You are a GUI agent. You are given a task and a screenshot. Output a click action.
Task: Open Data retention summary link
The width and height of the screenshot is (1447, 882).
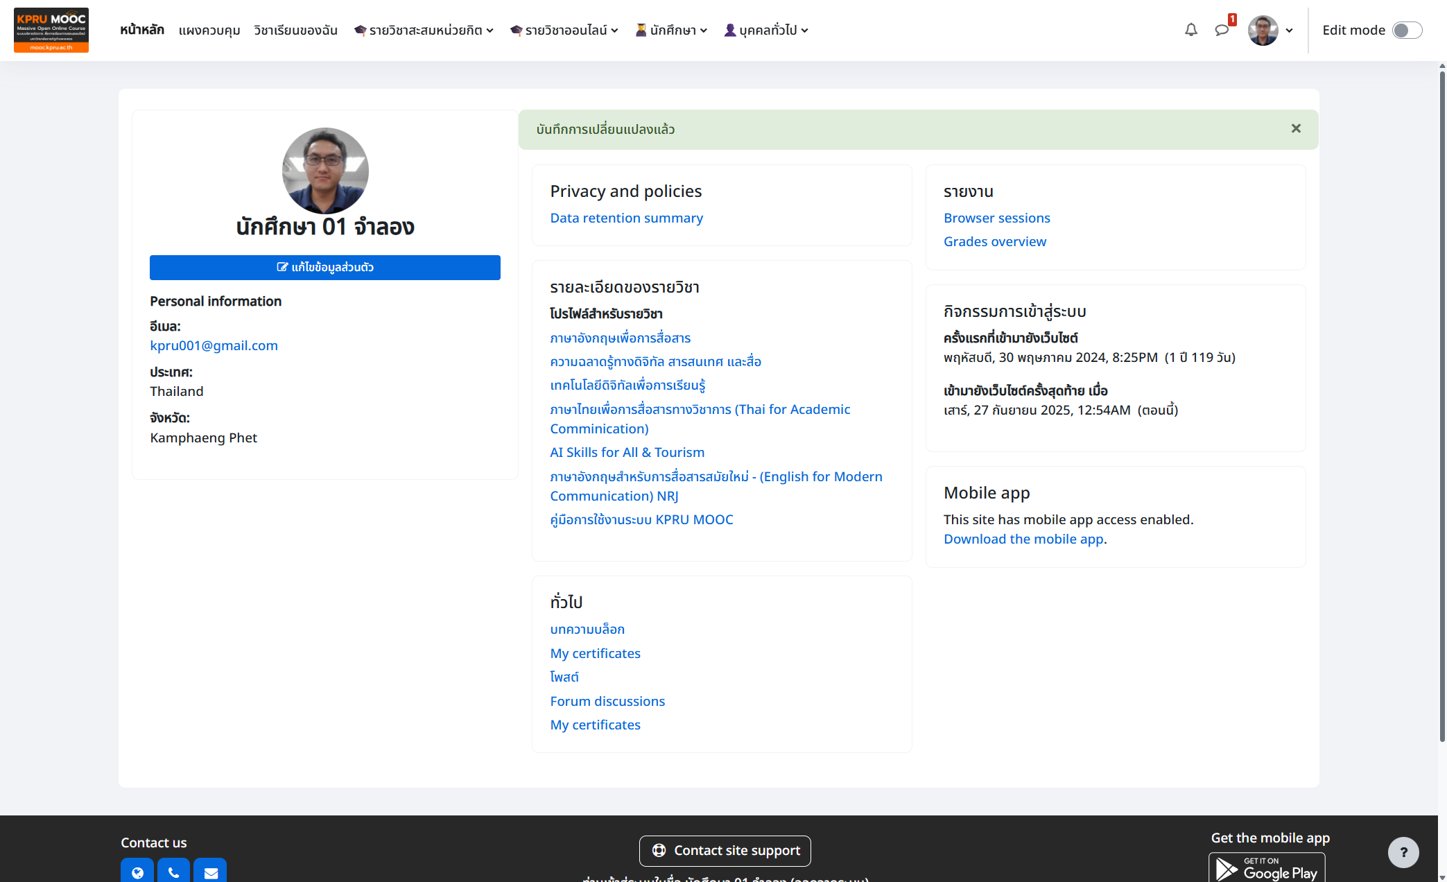pos(626,218)
